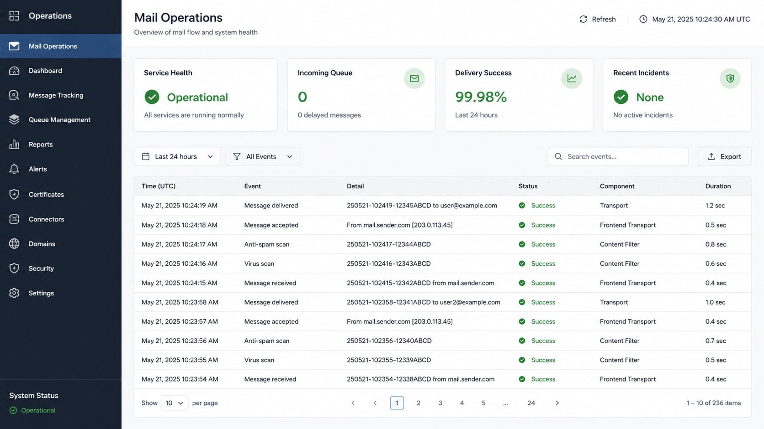Click the '1.2 sec' duration cell

715,206
